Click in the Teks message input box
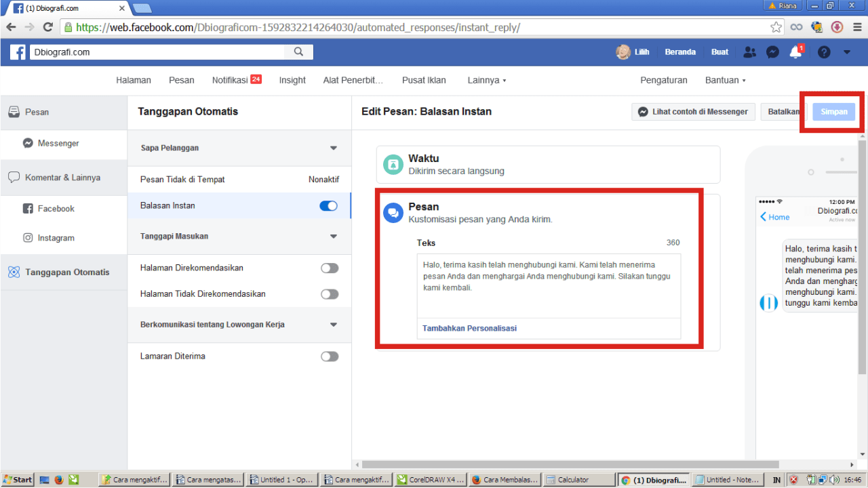868x488 pixels. pyautogui.click(x=549, y=286)
